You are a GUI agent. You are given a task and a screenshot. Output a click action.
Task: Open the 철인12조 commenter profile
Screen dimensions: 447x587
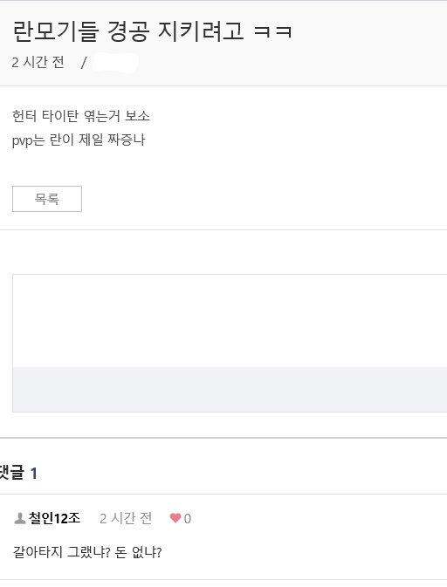pos(54,518)
